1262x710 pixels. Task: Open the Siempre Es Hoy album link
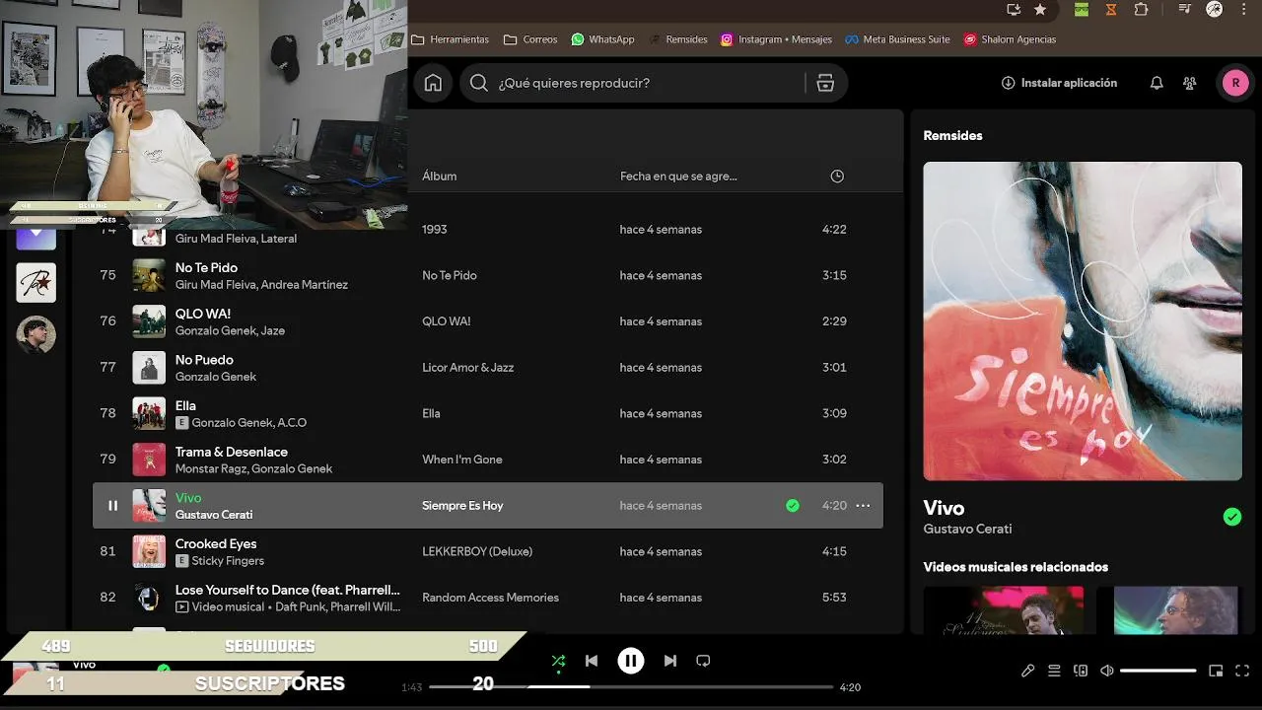(x=462, y=505)
